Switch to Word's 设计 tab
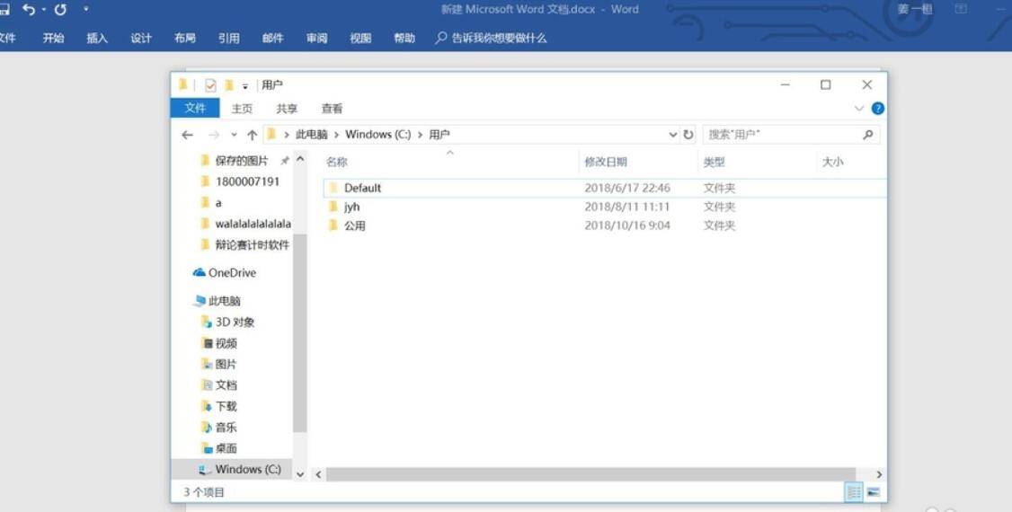The image size is (1012, 512). click(x=141, y=38)
